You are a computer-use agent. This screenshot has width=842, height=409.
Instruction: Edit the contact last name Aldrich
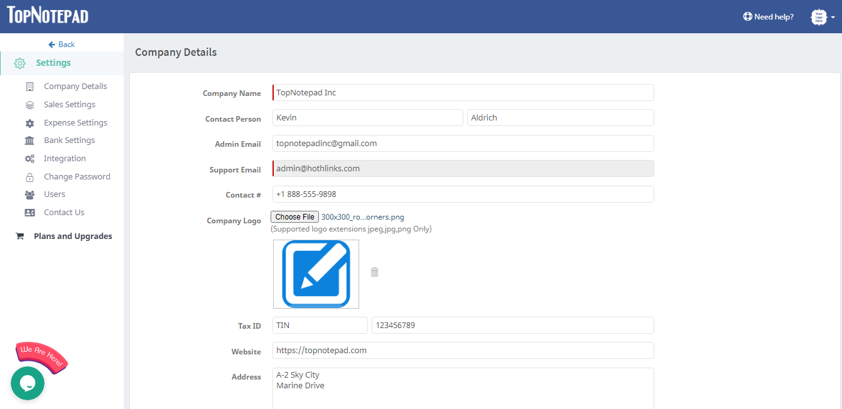click(561, 118)
